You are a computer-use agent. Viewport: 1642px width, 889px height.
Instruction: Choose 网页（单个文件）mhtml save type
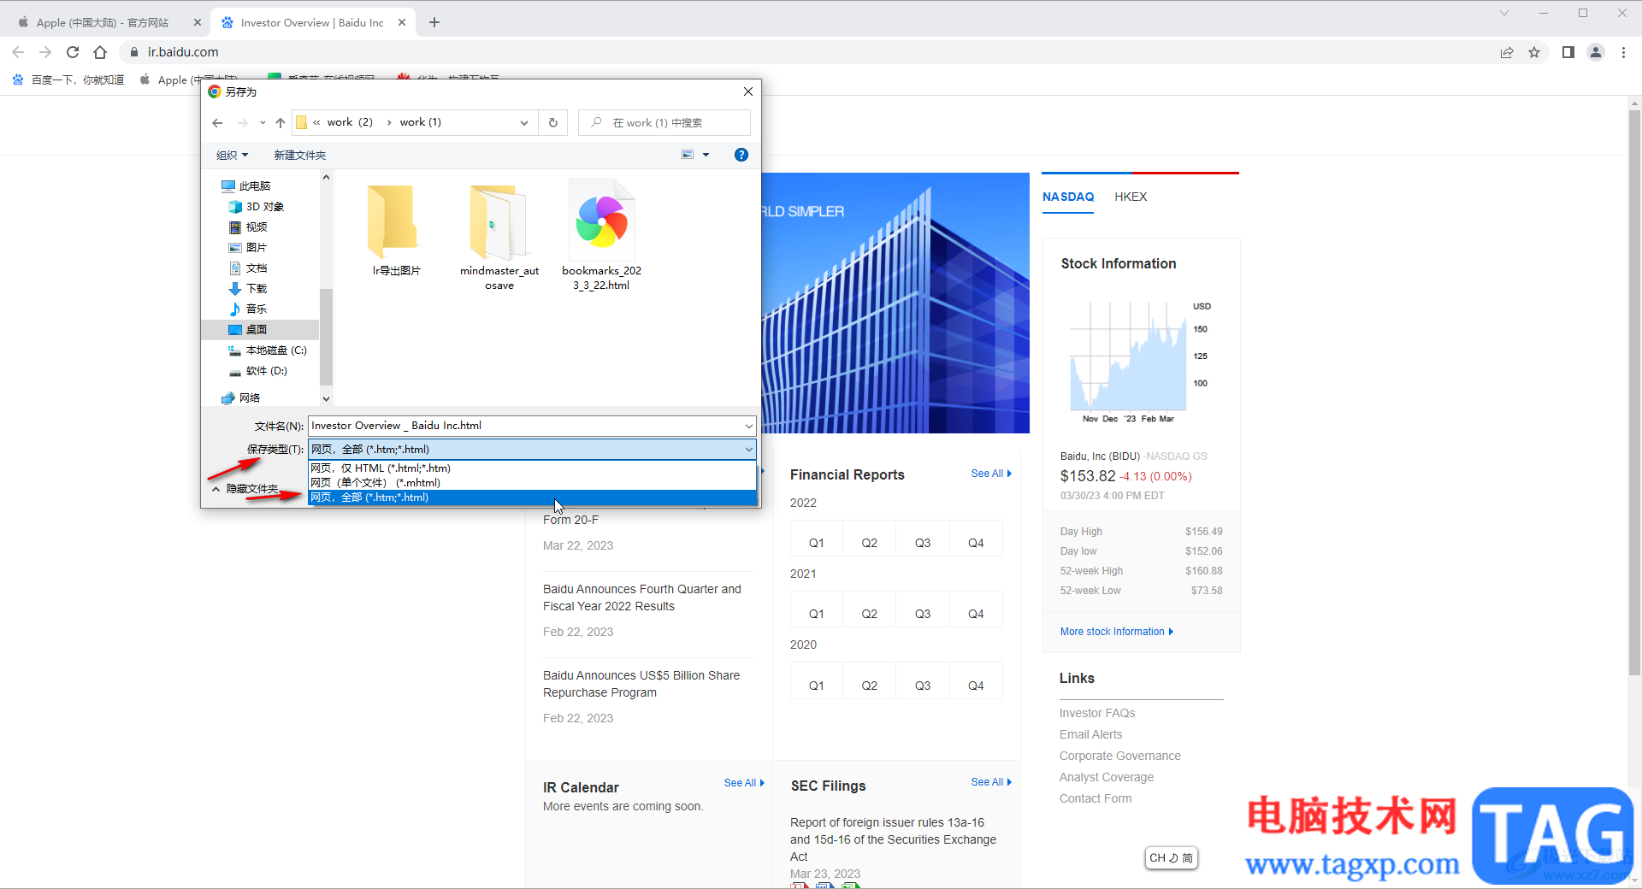click(x=532, y=483)
